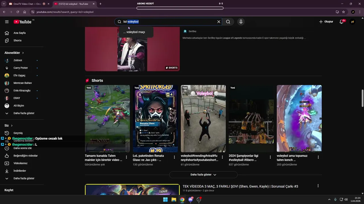Open the Tahm mainler short thumbnail
This screenshot has width=364, height=204.
[107, 119]
